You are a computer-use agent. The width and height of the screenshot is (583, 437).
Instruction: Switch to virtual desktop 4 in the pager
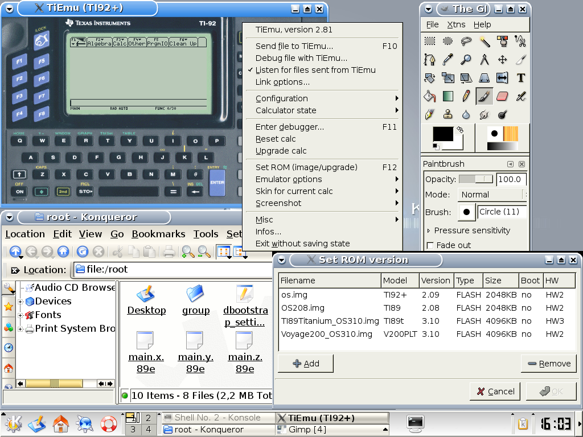(x=149, y=430)
